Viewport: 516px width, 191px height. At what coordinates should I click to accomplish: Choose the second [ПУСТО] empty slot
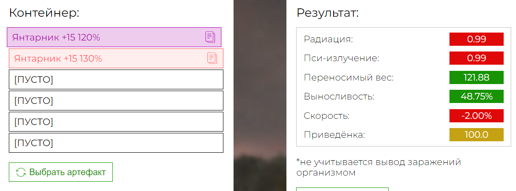116,101
